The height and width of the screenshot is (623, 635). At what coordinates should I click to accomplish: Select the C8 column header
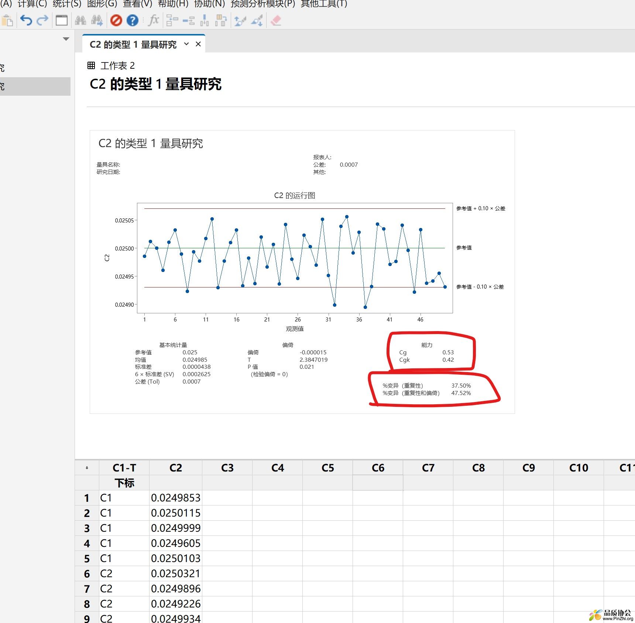tap(478, 468)
